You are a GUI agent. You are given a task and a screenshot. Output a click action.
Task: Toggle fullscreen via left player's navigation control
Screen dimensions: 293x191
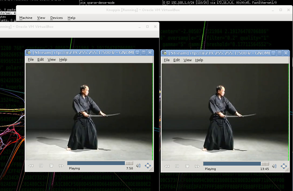click(148, 166)
